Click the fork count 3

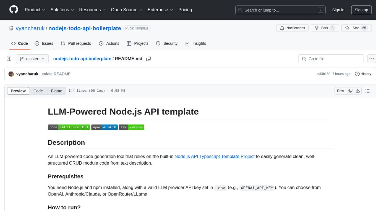tap(332, 28)
